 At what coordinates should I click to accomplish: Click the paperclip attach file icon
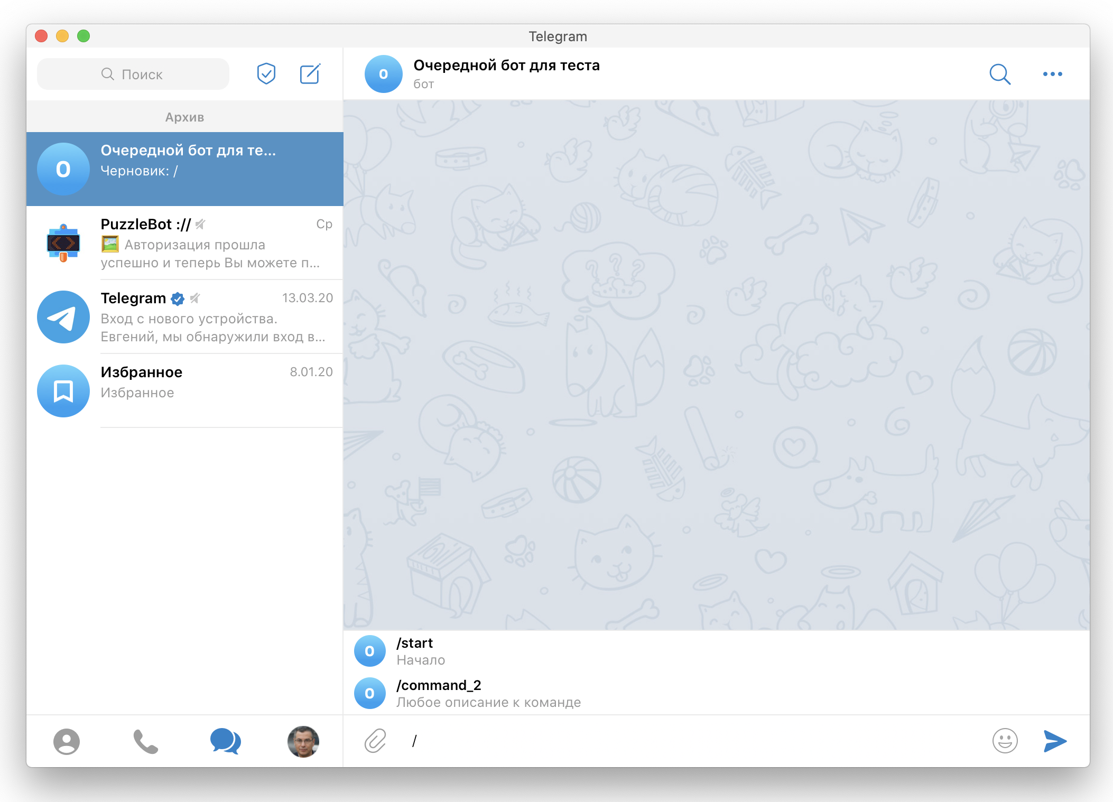coord(375,741)
